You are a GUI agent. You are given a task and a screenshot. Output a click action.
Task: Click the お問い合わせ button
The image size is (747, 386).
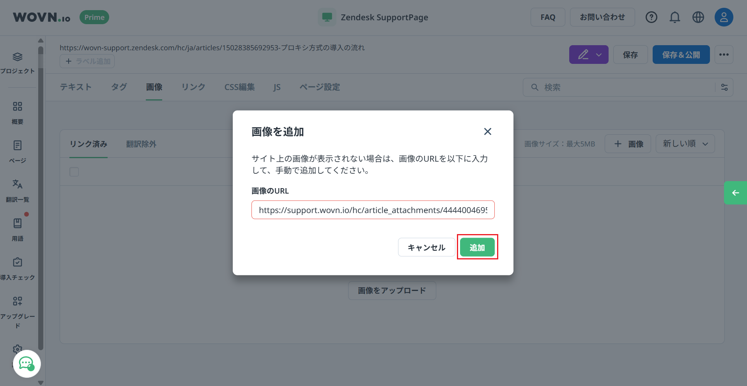(x=602, y=17)
